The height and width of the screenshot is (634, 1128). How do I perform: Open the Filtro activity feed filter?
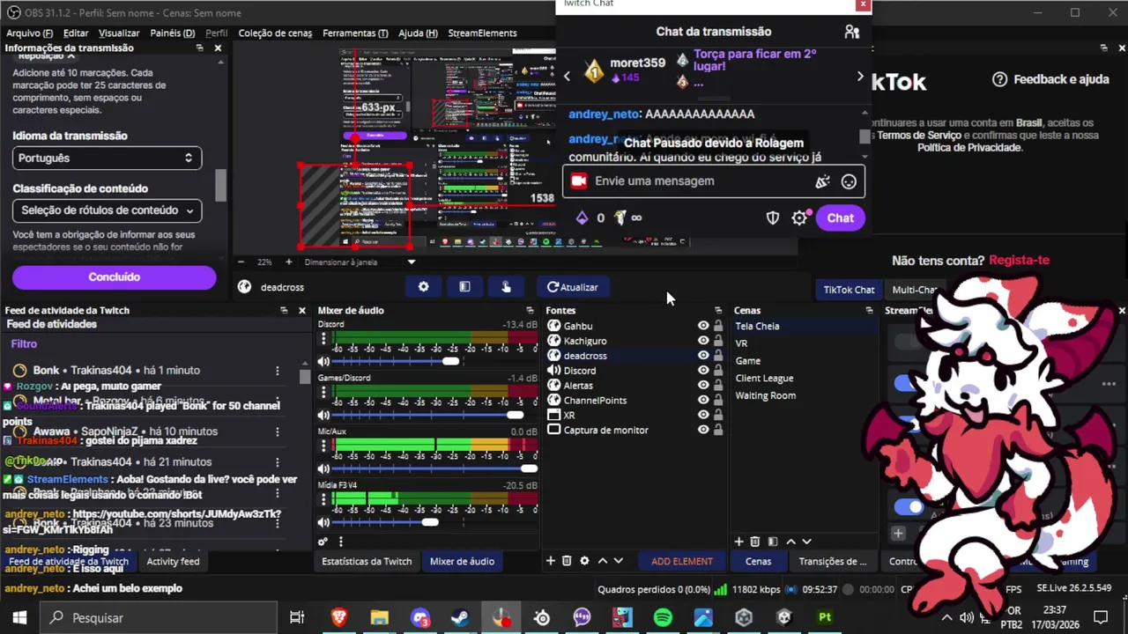point(24,344)
